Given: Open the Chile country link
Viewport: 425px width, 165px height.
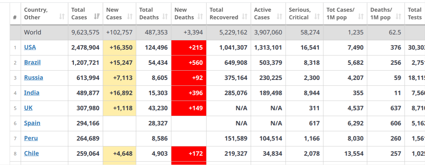Looking at the screenshot, I should (31, 153).
